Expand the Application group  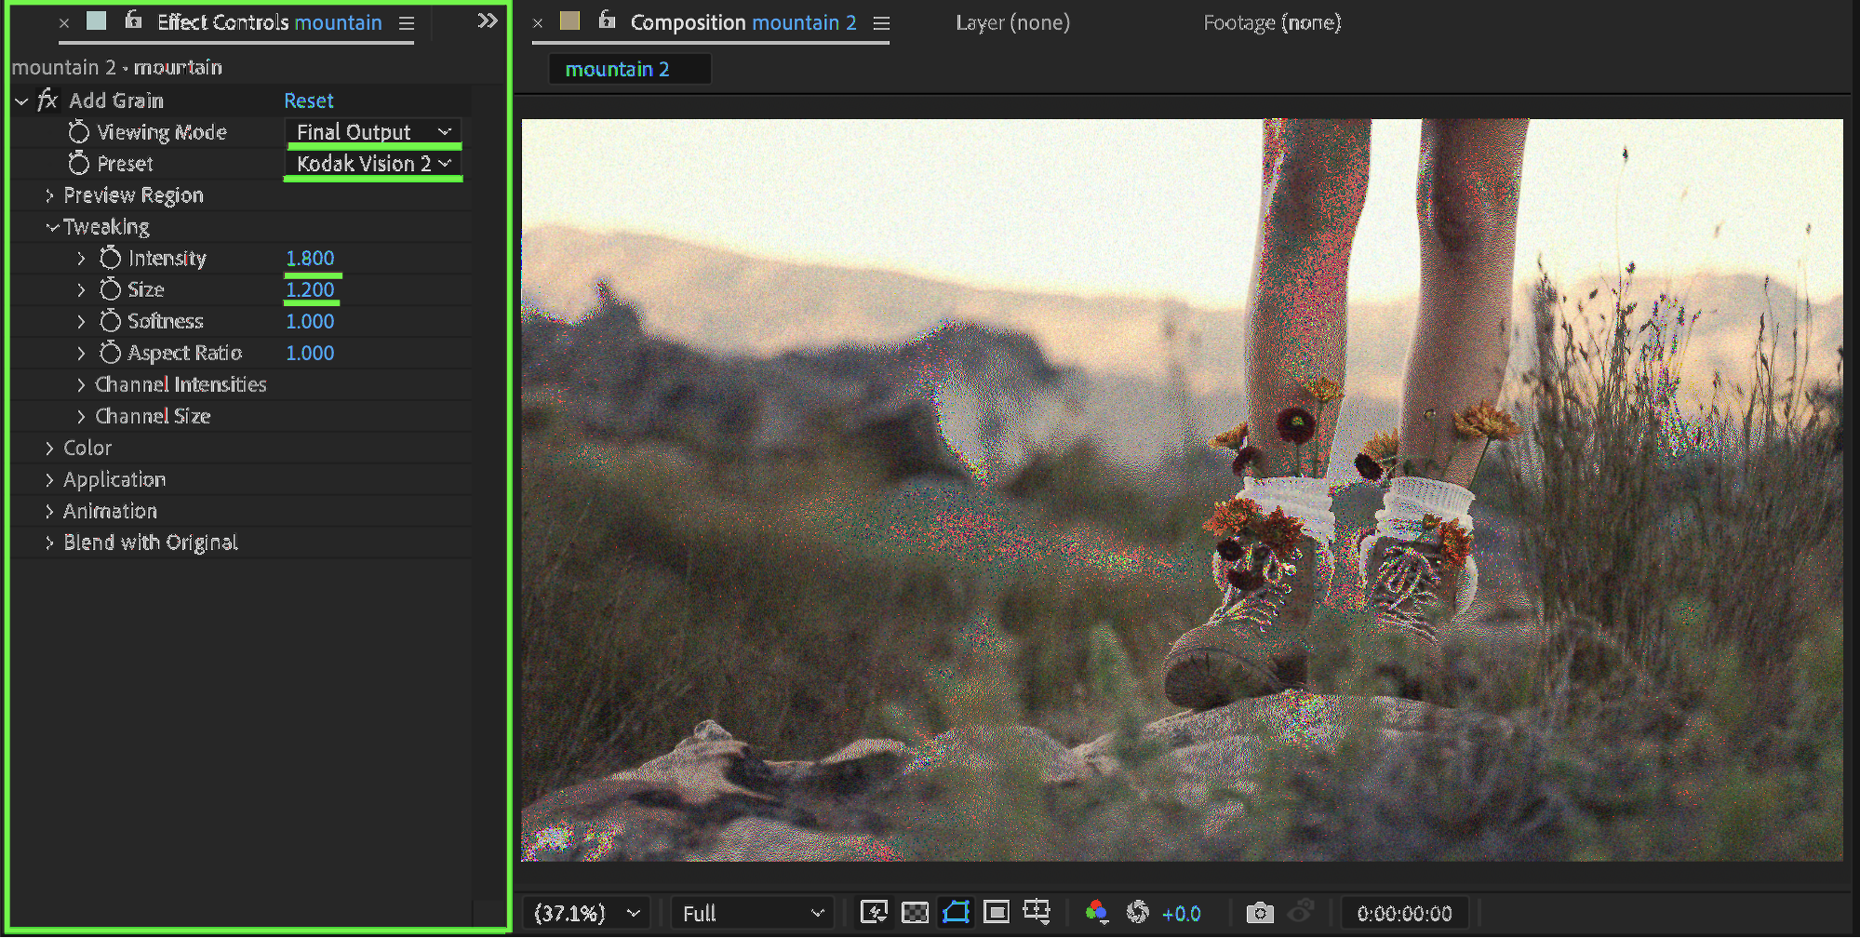(x=49, y=480)
